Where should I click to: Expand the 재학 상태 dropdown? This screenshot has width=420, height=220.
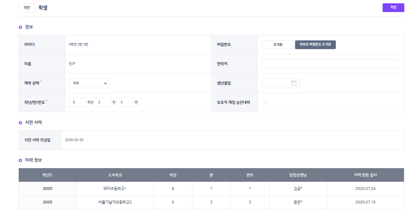coord(89,83)
